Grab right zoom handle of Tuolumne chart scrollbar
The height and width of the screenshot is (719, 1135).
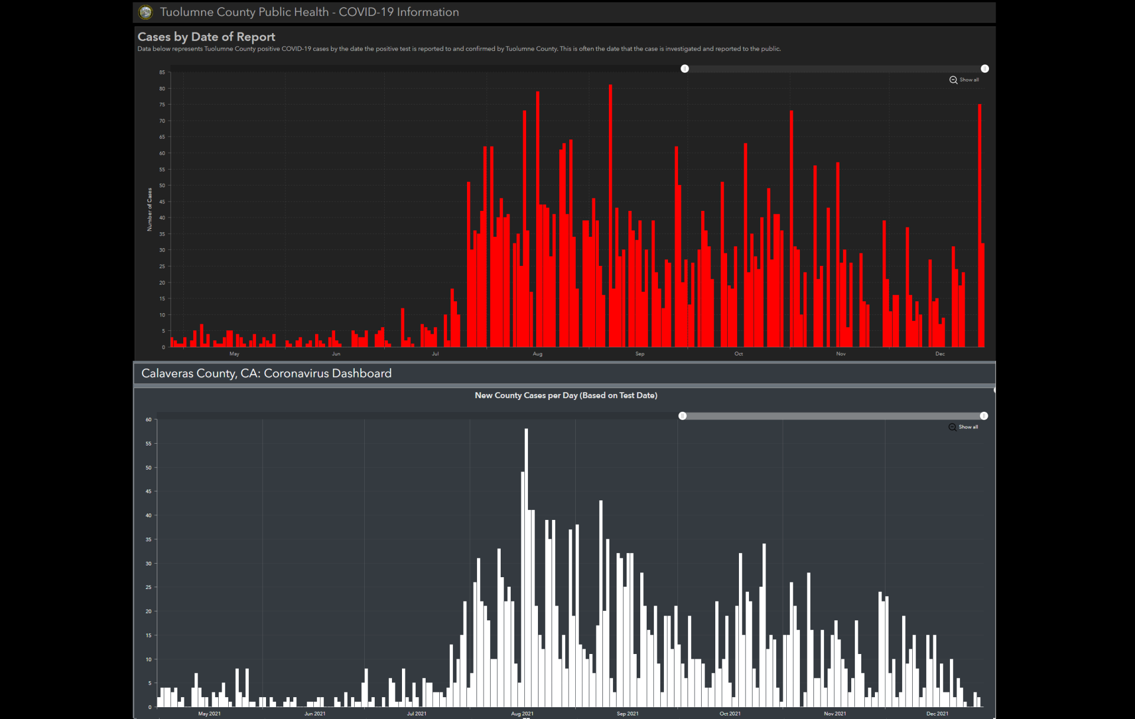pos(985,69)
